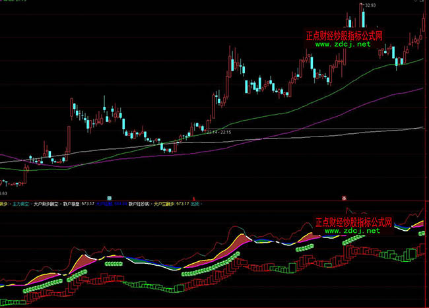Click the 22.14 - 22.15 price label
The height and width of the screenshot is (308, 429).
pyautogui.click(x=218, y=133)
